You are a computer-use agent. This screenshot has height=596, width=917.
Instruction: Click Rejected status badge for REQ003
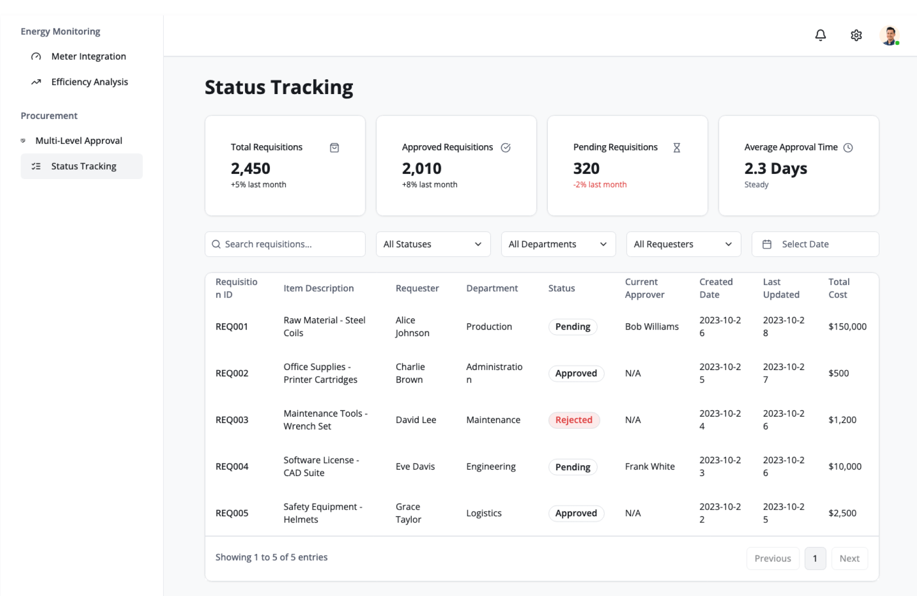[574, 420]
